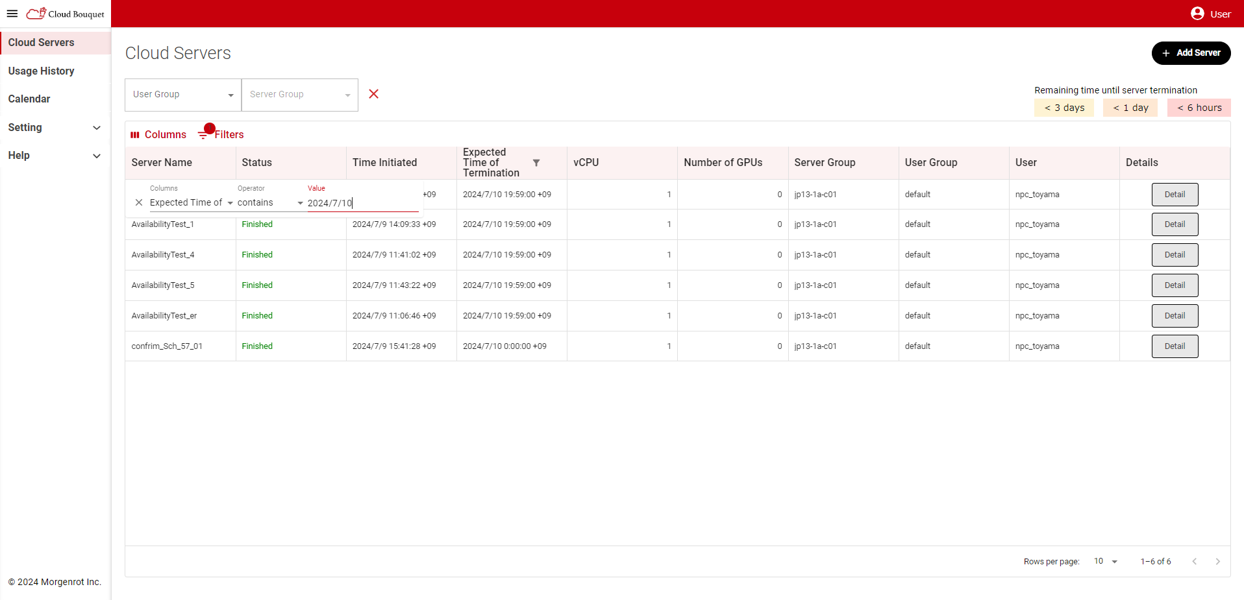Go to previous page arrow
The width and height of the screenshot is (1244, 600).
pyautogui.click(x=1195, y=562)
